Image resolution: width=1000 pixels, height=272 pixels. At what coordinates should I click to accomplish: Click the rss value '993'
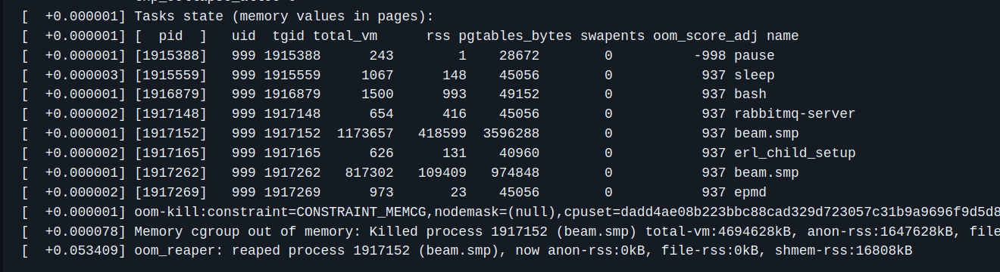point(455,94)
